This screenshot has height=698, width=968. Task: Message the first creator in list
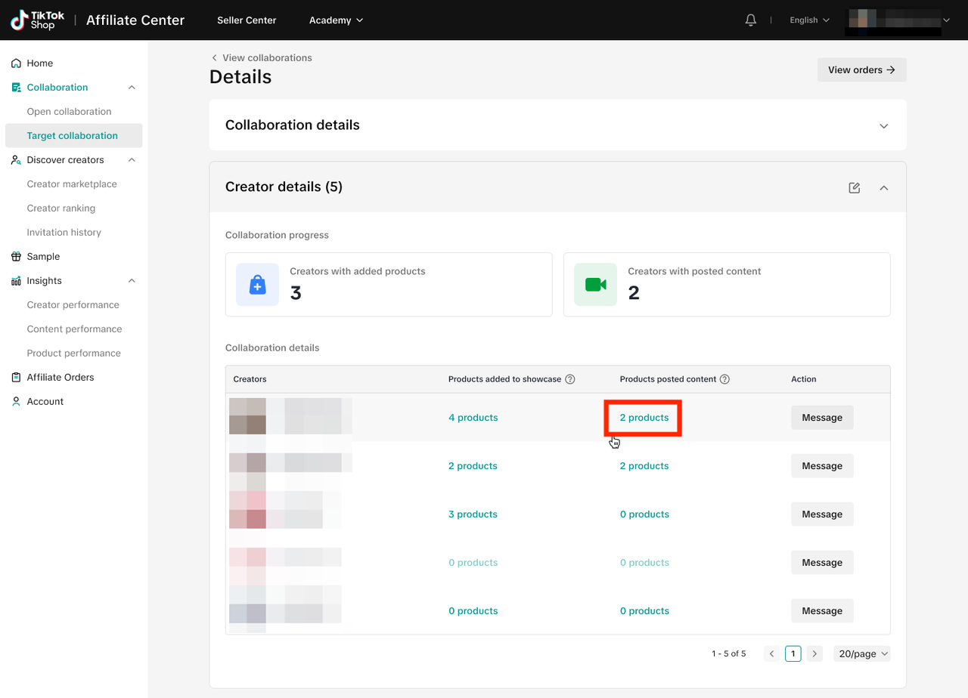(821, 418)
